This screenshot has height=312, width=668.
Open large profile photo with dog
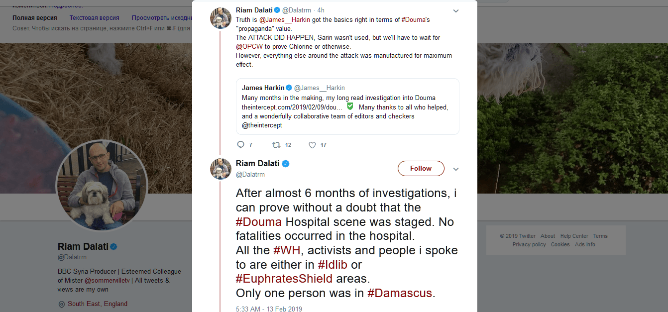(102, 186)
